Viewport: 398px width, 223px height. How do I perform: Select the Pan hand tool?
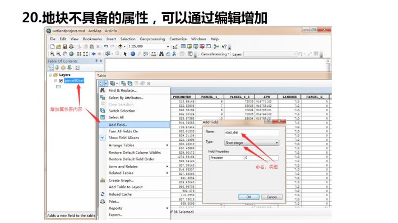pos(65,54)
